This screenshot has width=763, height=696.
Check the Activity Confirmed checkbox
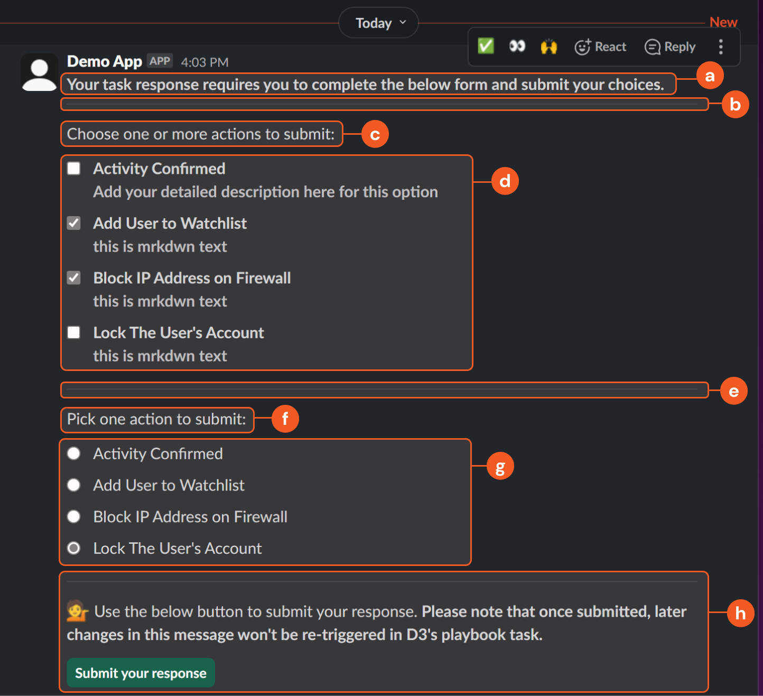pos(74,169)
